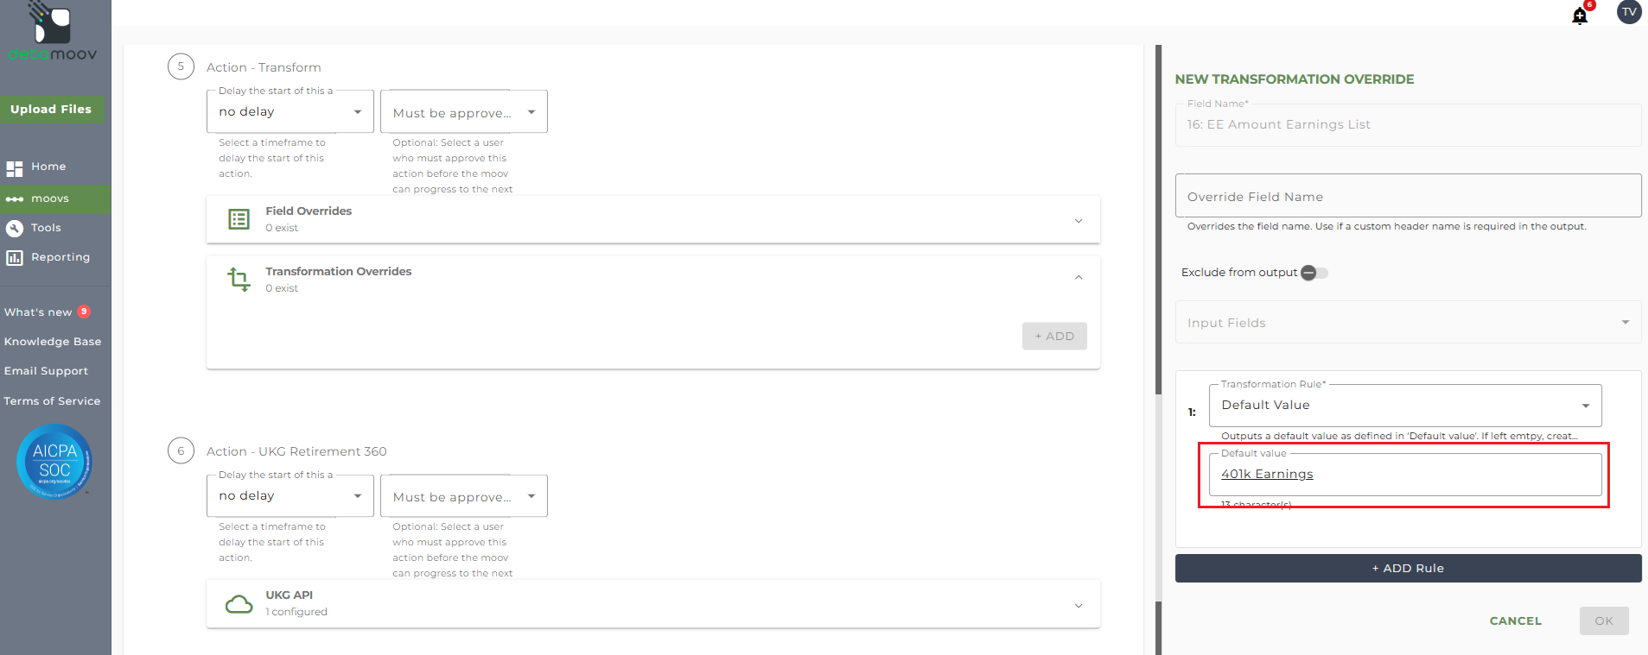Open the Transformation Rule dropdown
Viewport: 1648px width, 655px height.
coord(1405,406)
